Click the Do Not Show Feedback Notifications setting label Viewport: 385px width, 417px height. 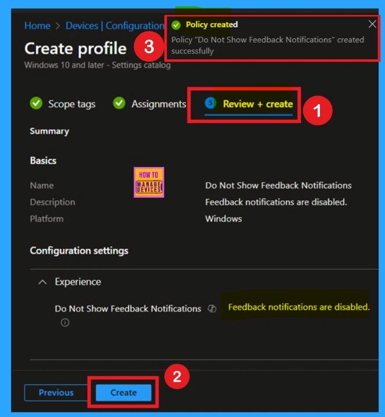(128, 309)
